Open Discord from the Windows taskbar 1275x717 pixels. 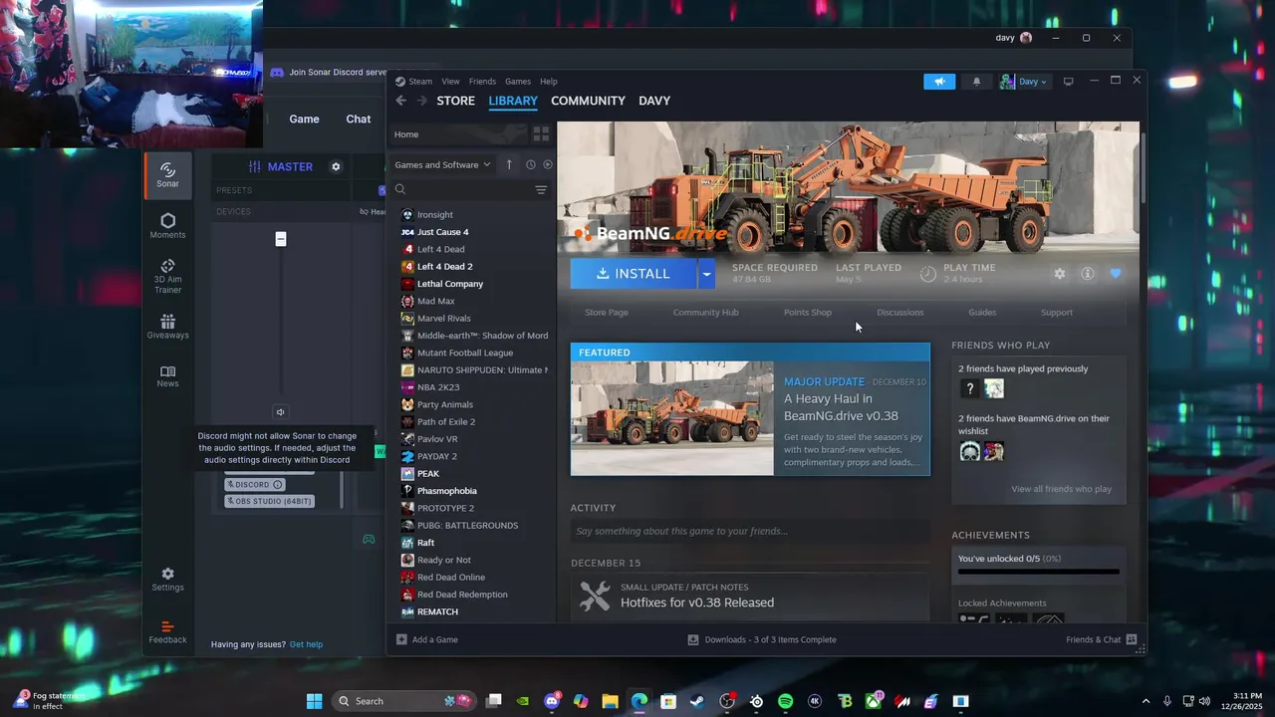point(552,701)
